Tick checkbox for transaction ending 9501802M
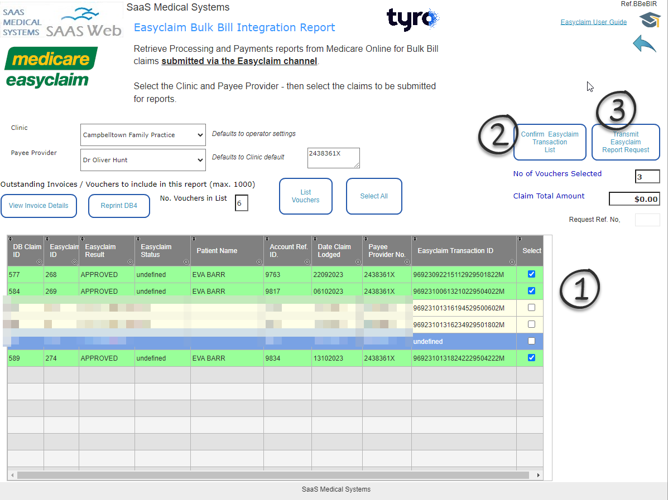 pos(531,324)
